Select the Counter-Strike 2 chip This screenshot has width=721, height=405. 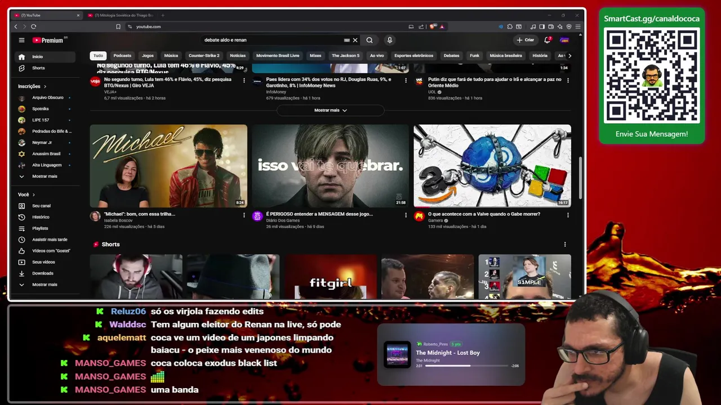(204, 56)
